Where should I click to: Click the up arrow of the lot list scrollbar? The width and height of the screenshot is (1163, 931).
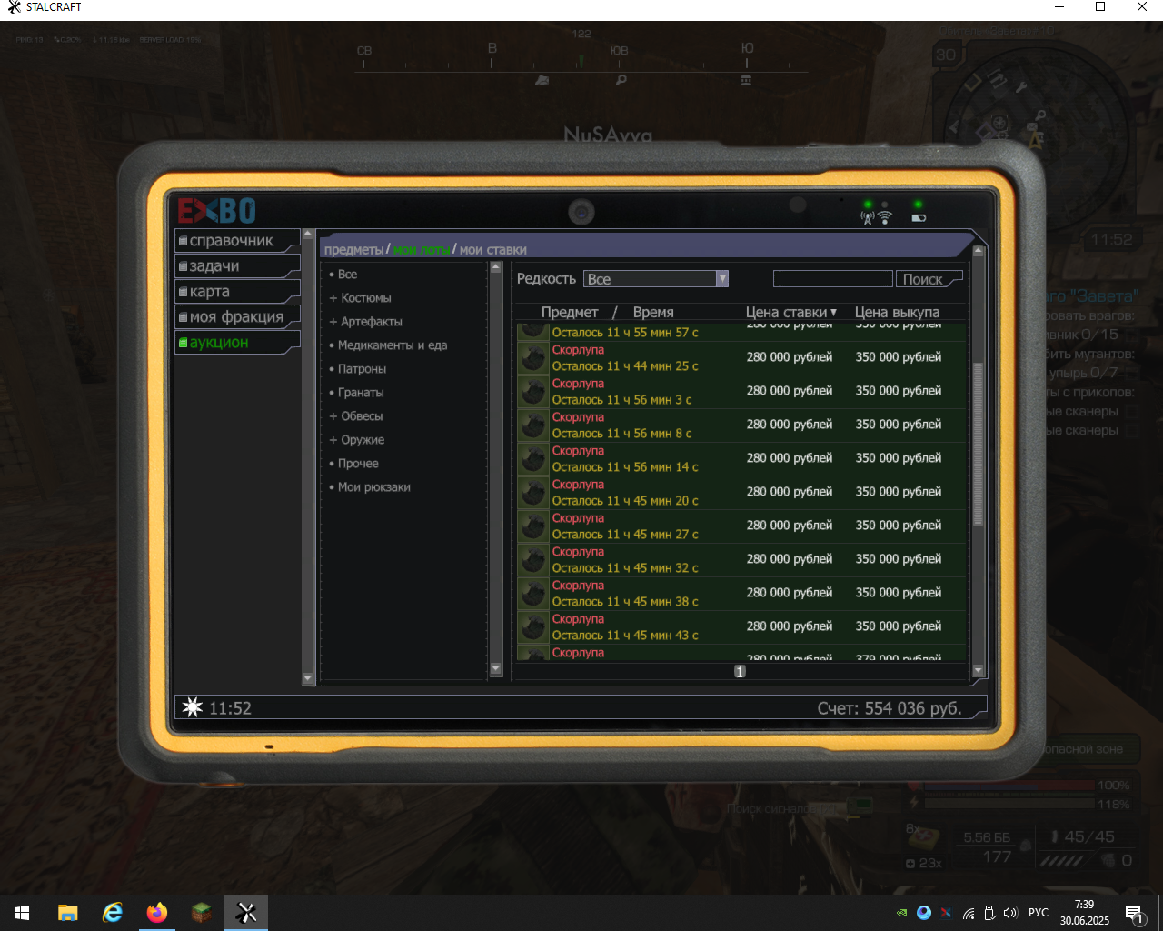979,251
